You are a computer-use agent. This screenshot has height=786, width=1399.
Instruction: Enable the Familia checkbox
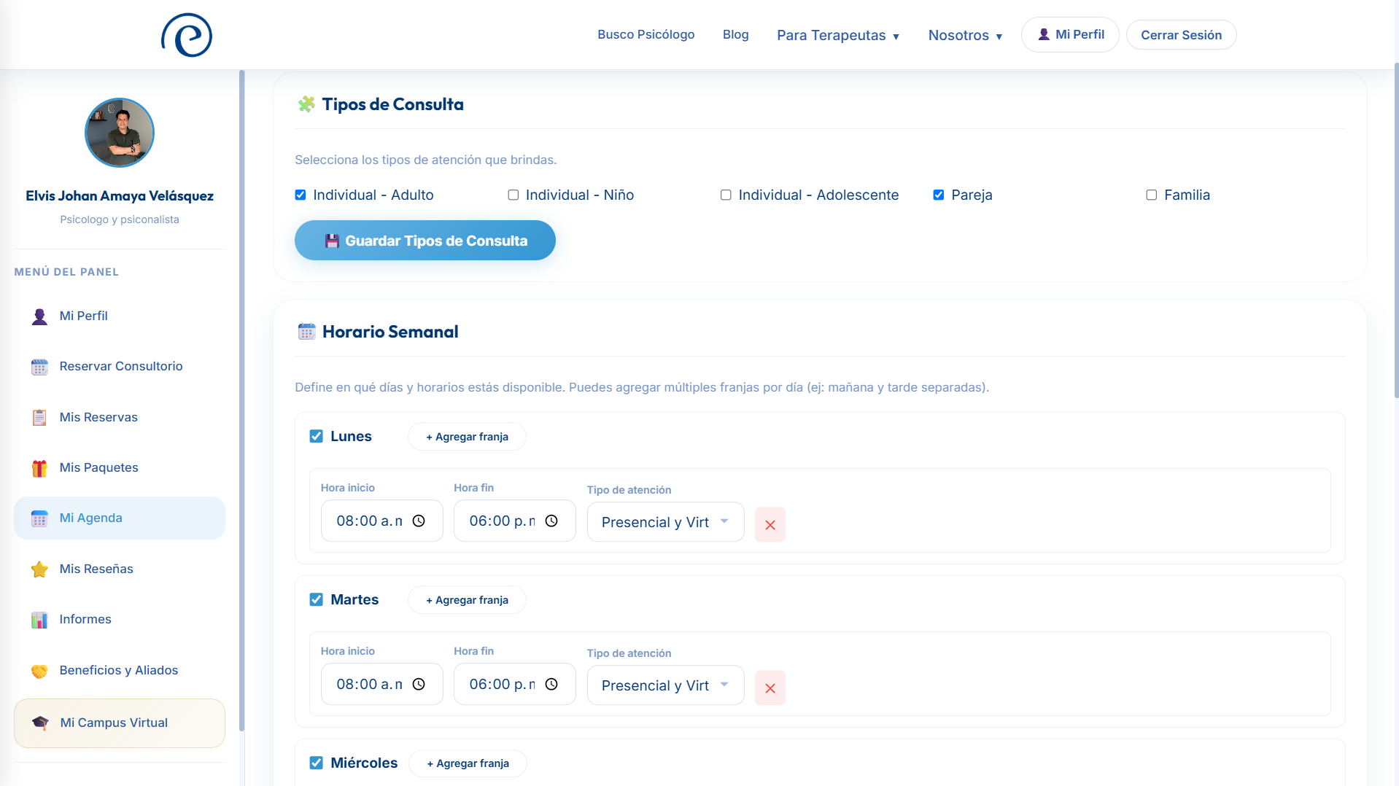click(x=1152, y=195)
